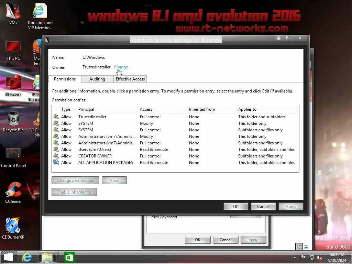
Task: Click the network tray icon
Action: [x=311, y=257]
